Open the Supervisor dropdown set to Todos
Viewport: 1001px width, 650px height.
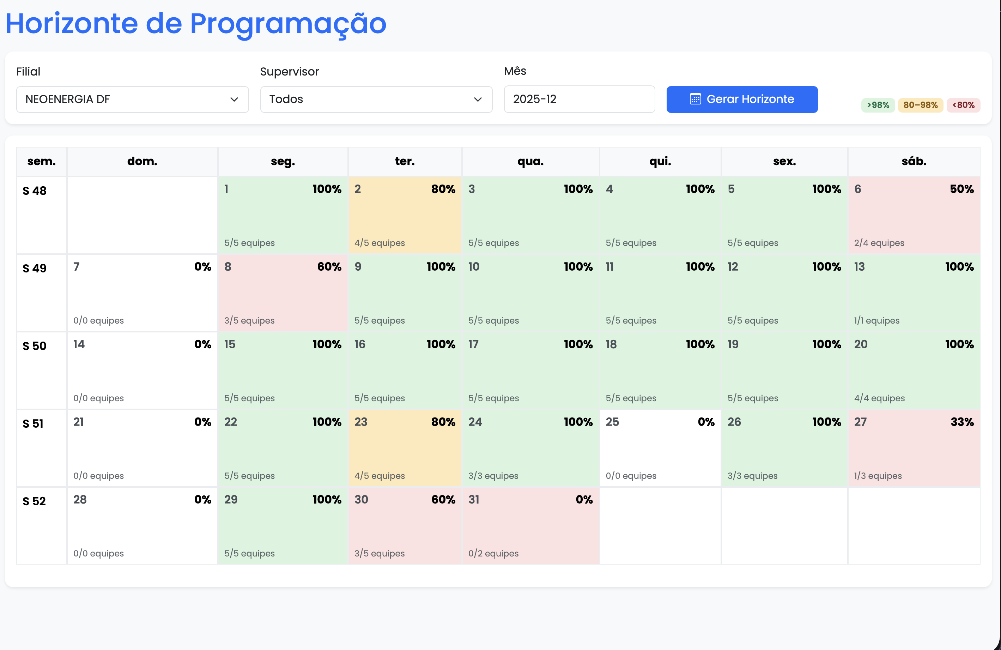click(376, 99)
